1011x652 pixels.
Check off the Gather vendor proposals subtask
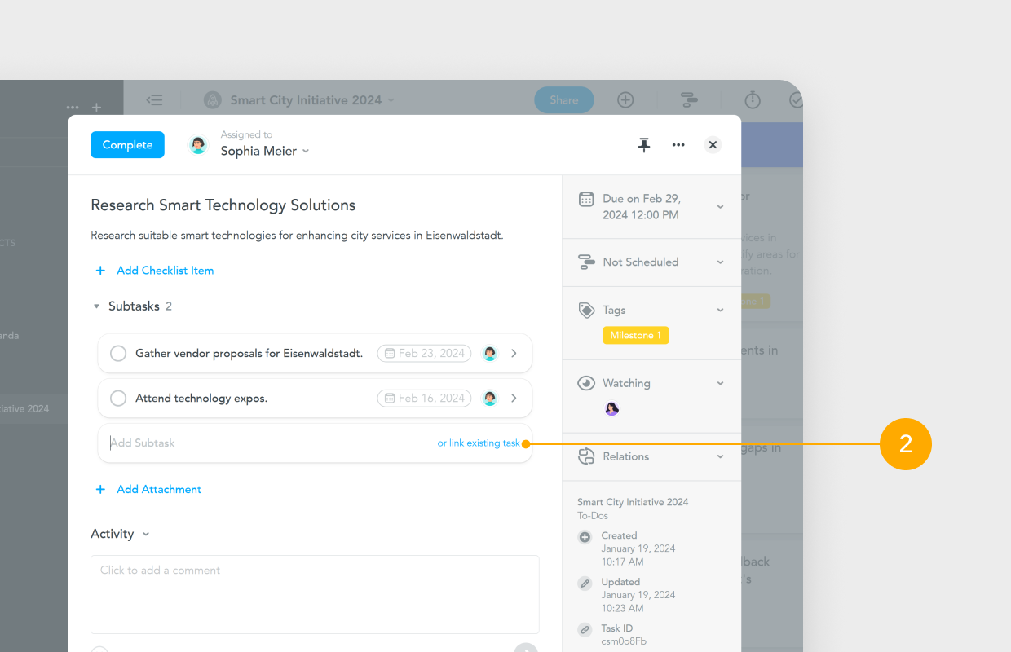pos(117,353)
